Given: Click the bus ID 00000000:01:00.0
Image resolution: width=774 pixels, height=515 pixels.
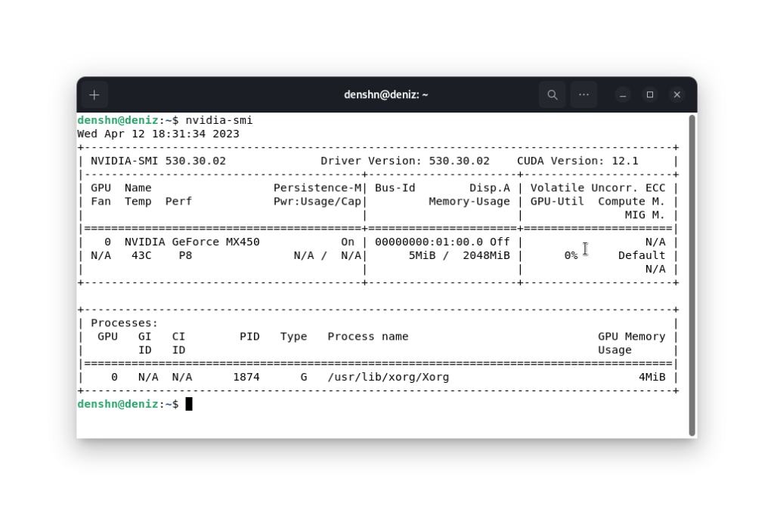Looking at the screenshot, I should [x=429, y=242].
